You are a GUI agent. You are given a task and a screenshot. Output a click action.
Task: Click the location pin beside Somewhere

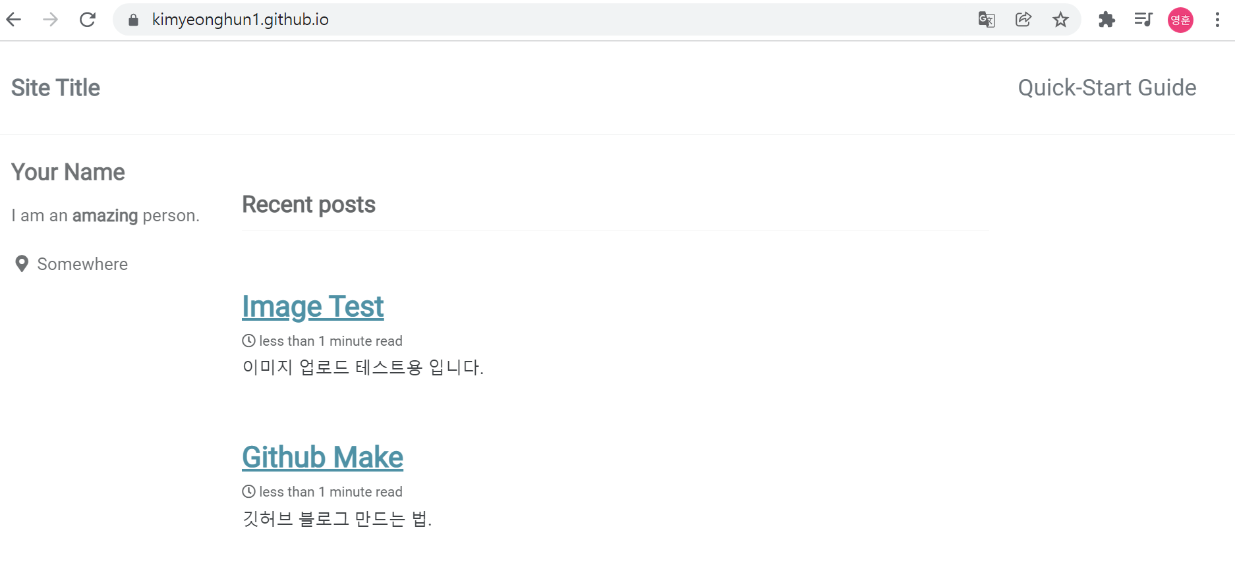[x=22, y=264]
